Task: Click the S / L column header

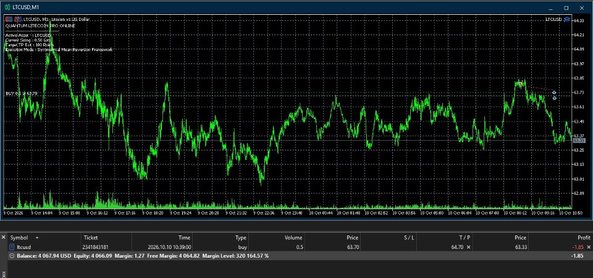Action: (x=409, y=238)
